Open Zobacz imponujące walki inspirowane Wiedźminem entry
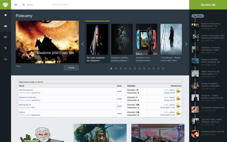 coord(213,37)
